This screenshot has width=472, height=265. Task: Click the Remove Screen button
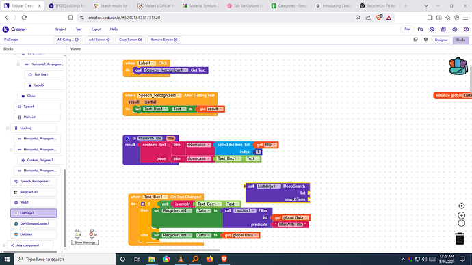point(163,40)
